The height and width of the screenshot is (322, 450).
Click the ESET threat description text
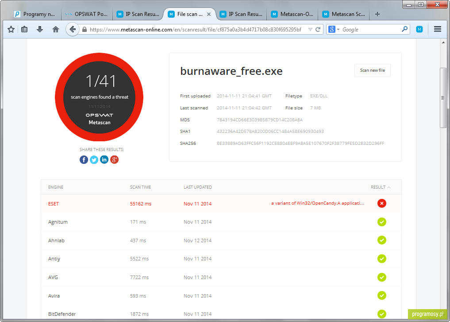point(317,203)
